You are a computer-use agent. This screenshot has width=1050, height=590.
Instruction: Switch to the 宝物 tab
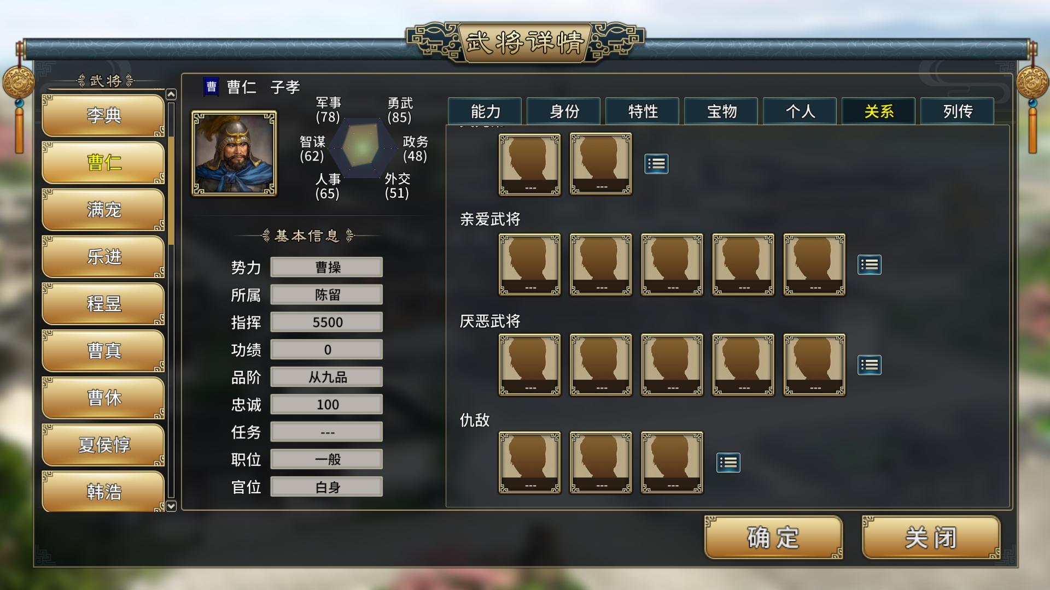[x=721, y=111]
